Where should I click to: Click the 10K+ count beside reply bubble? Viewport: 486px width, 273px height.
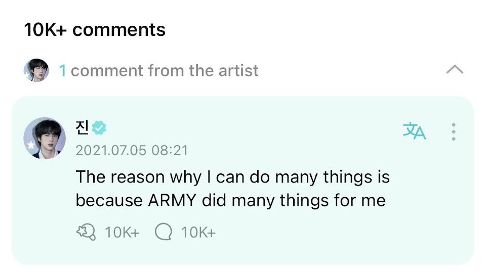coord(198,233)
